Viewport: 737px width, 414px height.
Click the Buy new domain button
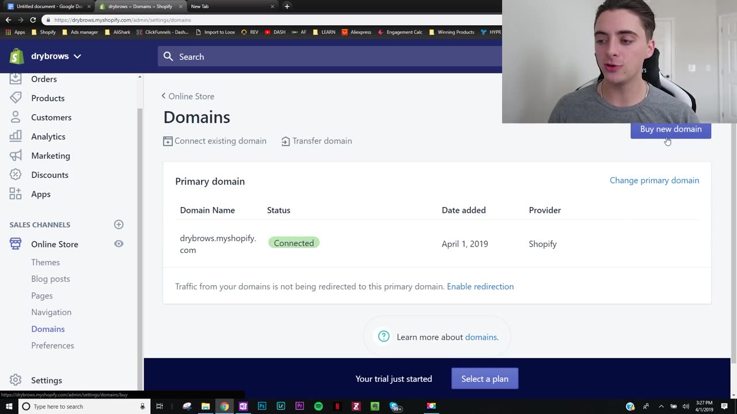click(671, 129)
